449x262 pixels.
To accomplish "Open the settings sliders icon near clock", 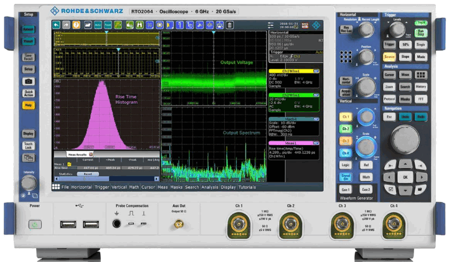I will (x=271, y=25).
